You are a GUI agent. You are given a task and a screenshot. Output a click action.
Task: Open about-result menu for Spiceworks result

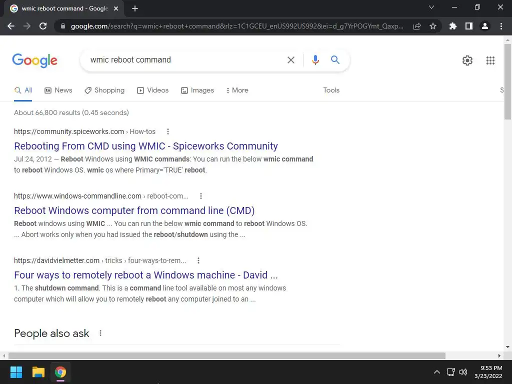pyautogui.click(x=168, y=131)
